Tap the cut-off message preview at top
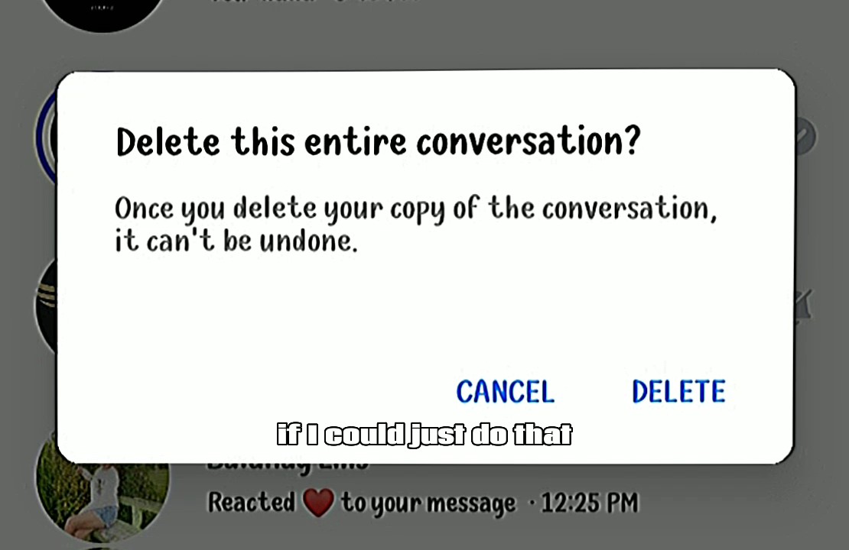Image resolution: width=849 pixels, height=550 pixels. coord(314,2)
